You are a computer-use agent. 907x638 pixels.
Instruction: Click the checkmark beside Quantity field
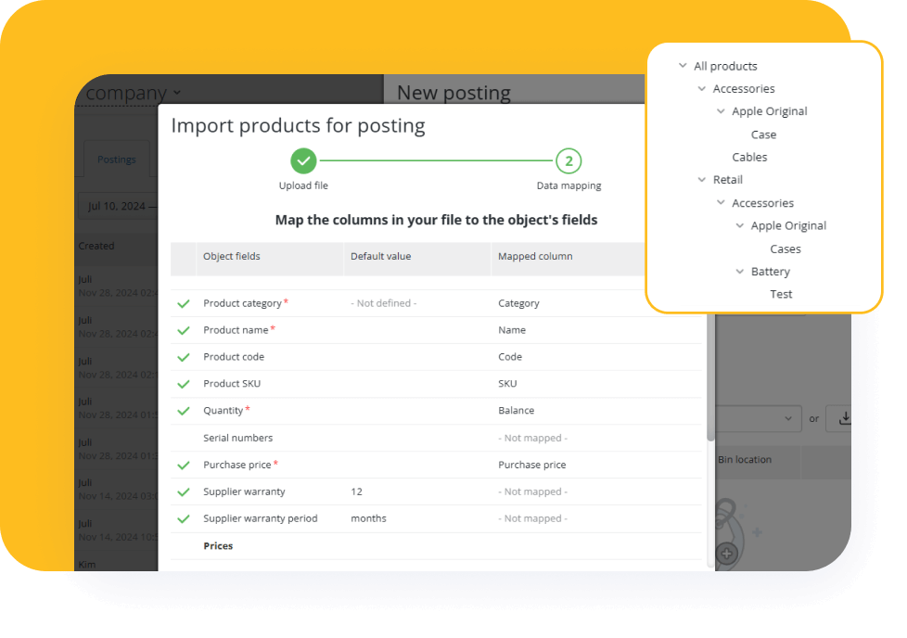pyautogui.click(x=184, y=412)
